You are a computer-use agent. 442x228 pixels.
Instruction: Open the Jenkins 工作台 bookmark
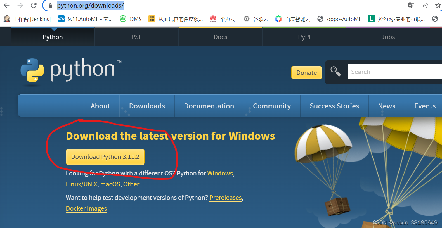pos(27,19)
